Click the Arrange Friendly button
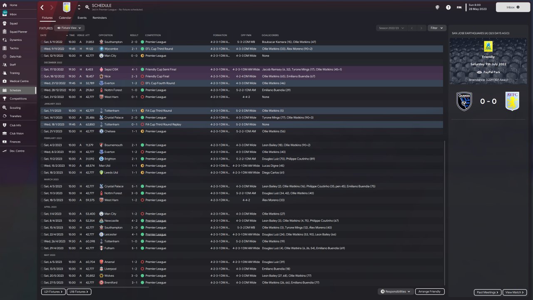 coord(430,292)
